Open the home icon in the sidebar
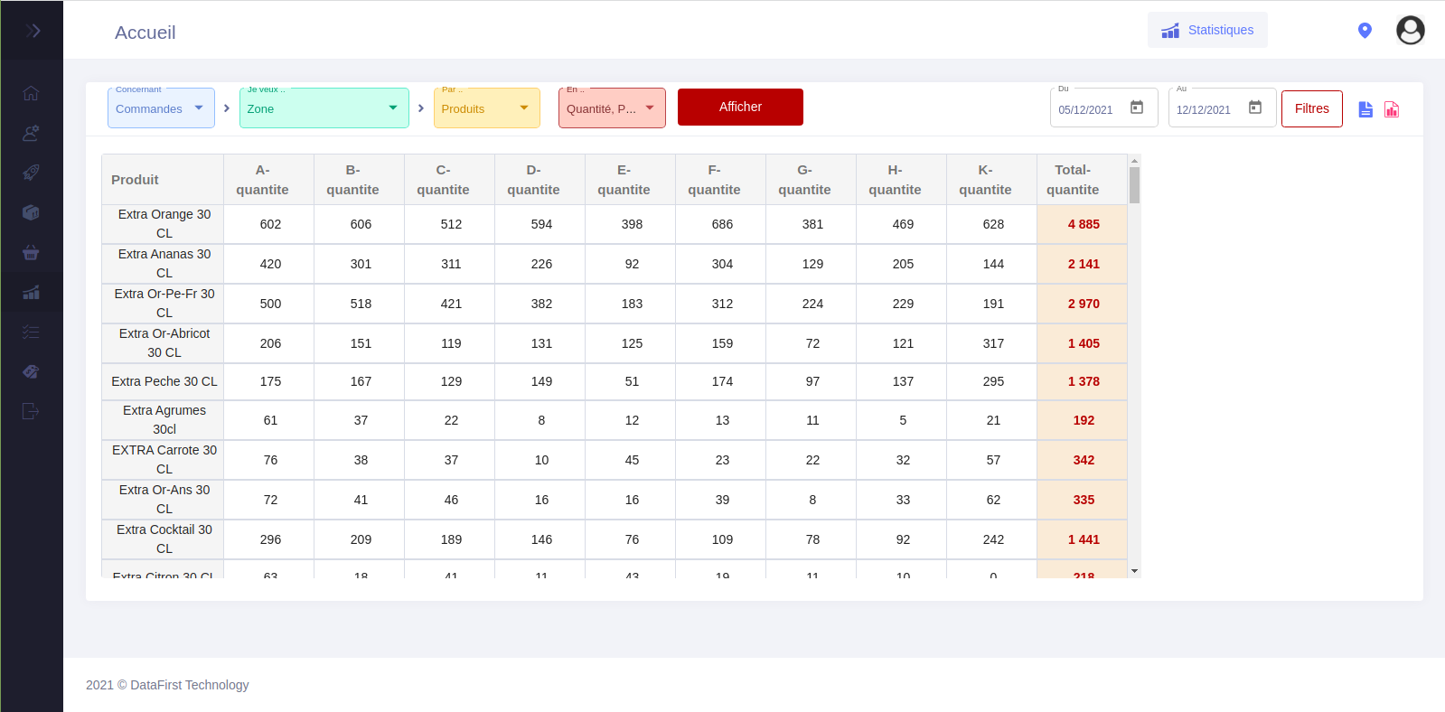Image resolution: width=1445 pixels, height=712 pixels. 31,93
